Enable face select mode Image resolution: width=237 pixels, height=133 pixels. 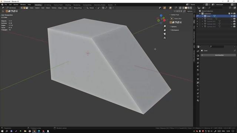(x=27, y=8)
